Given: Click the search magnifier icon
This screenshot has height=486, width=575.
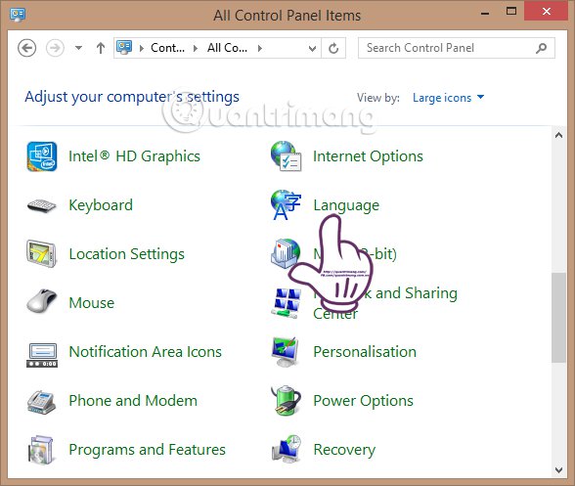Looking at the screenshot, I should click(x=542, y=48).
